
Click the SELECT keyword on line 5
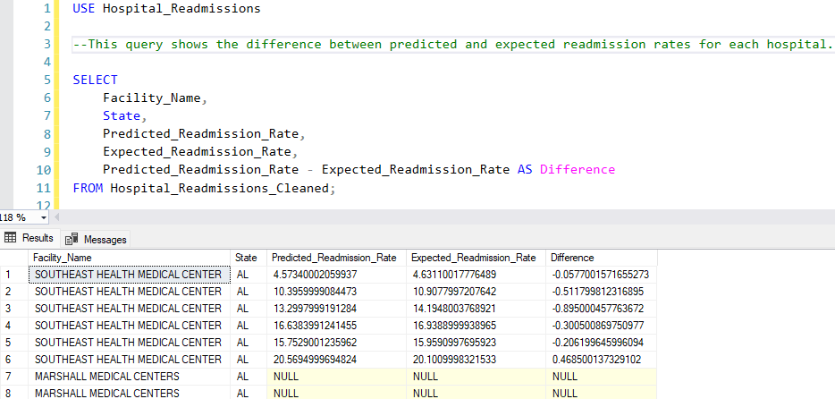pyautogui.click(x=95, y=80)
